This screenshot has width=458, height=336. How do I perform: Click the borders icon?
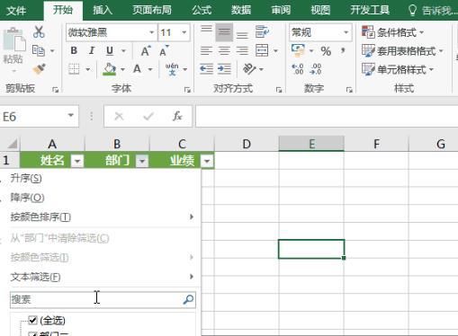tap(74, 69)
